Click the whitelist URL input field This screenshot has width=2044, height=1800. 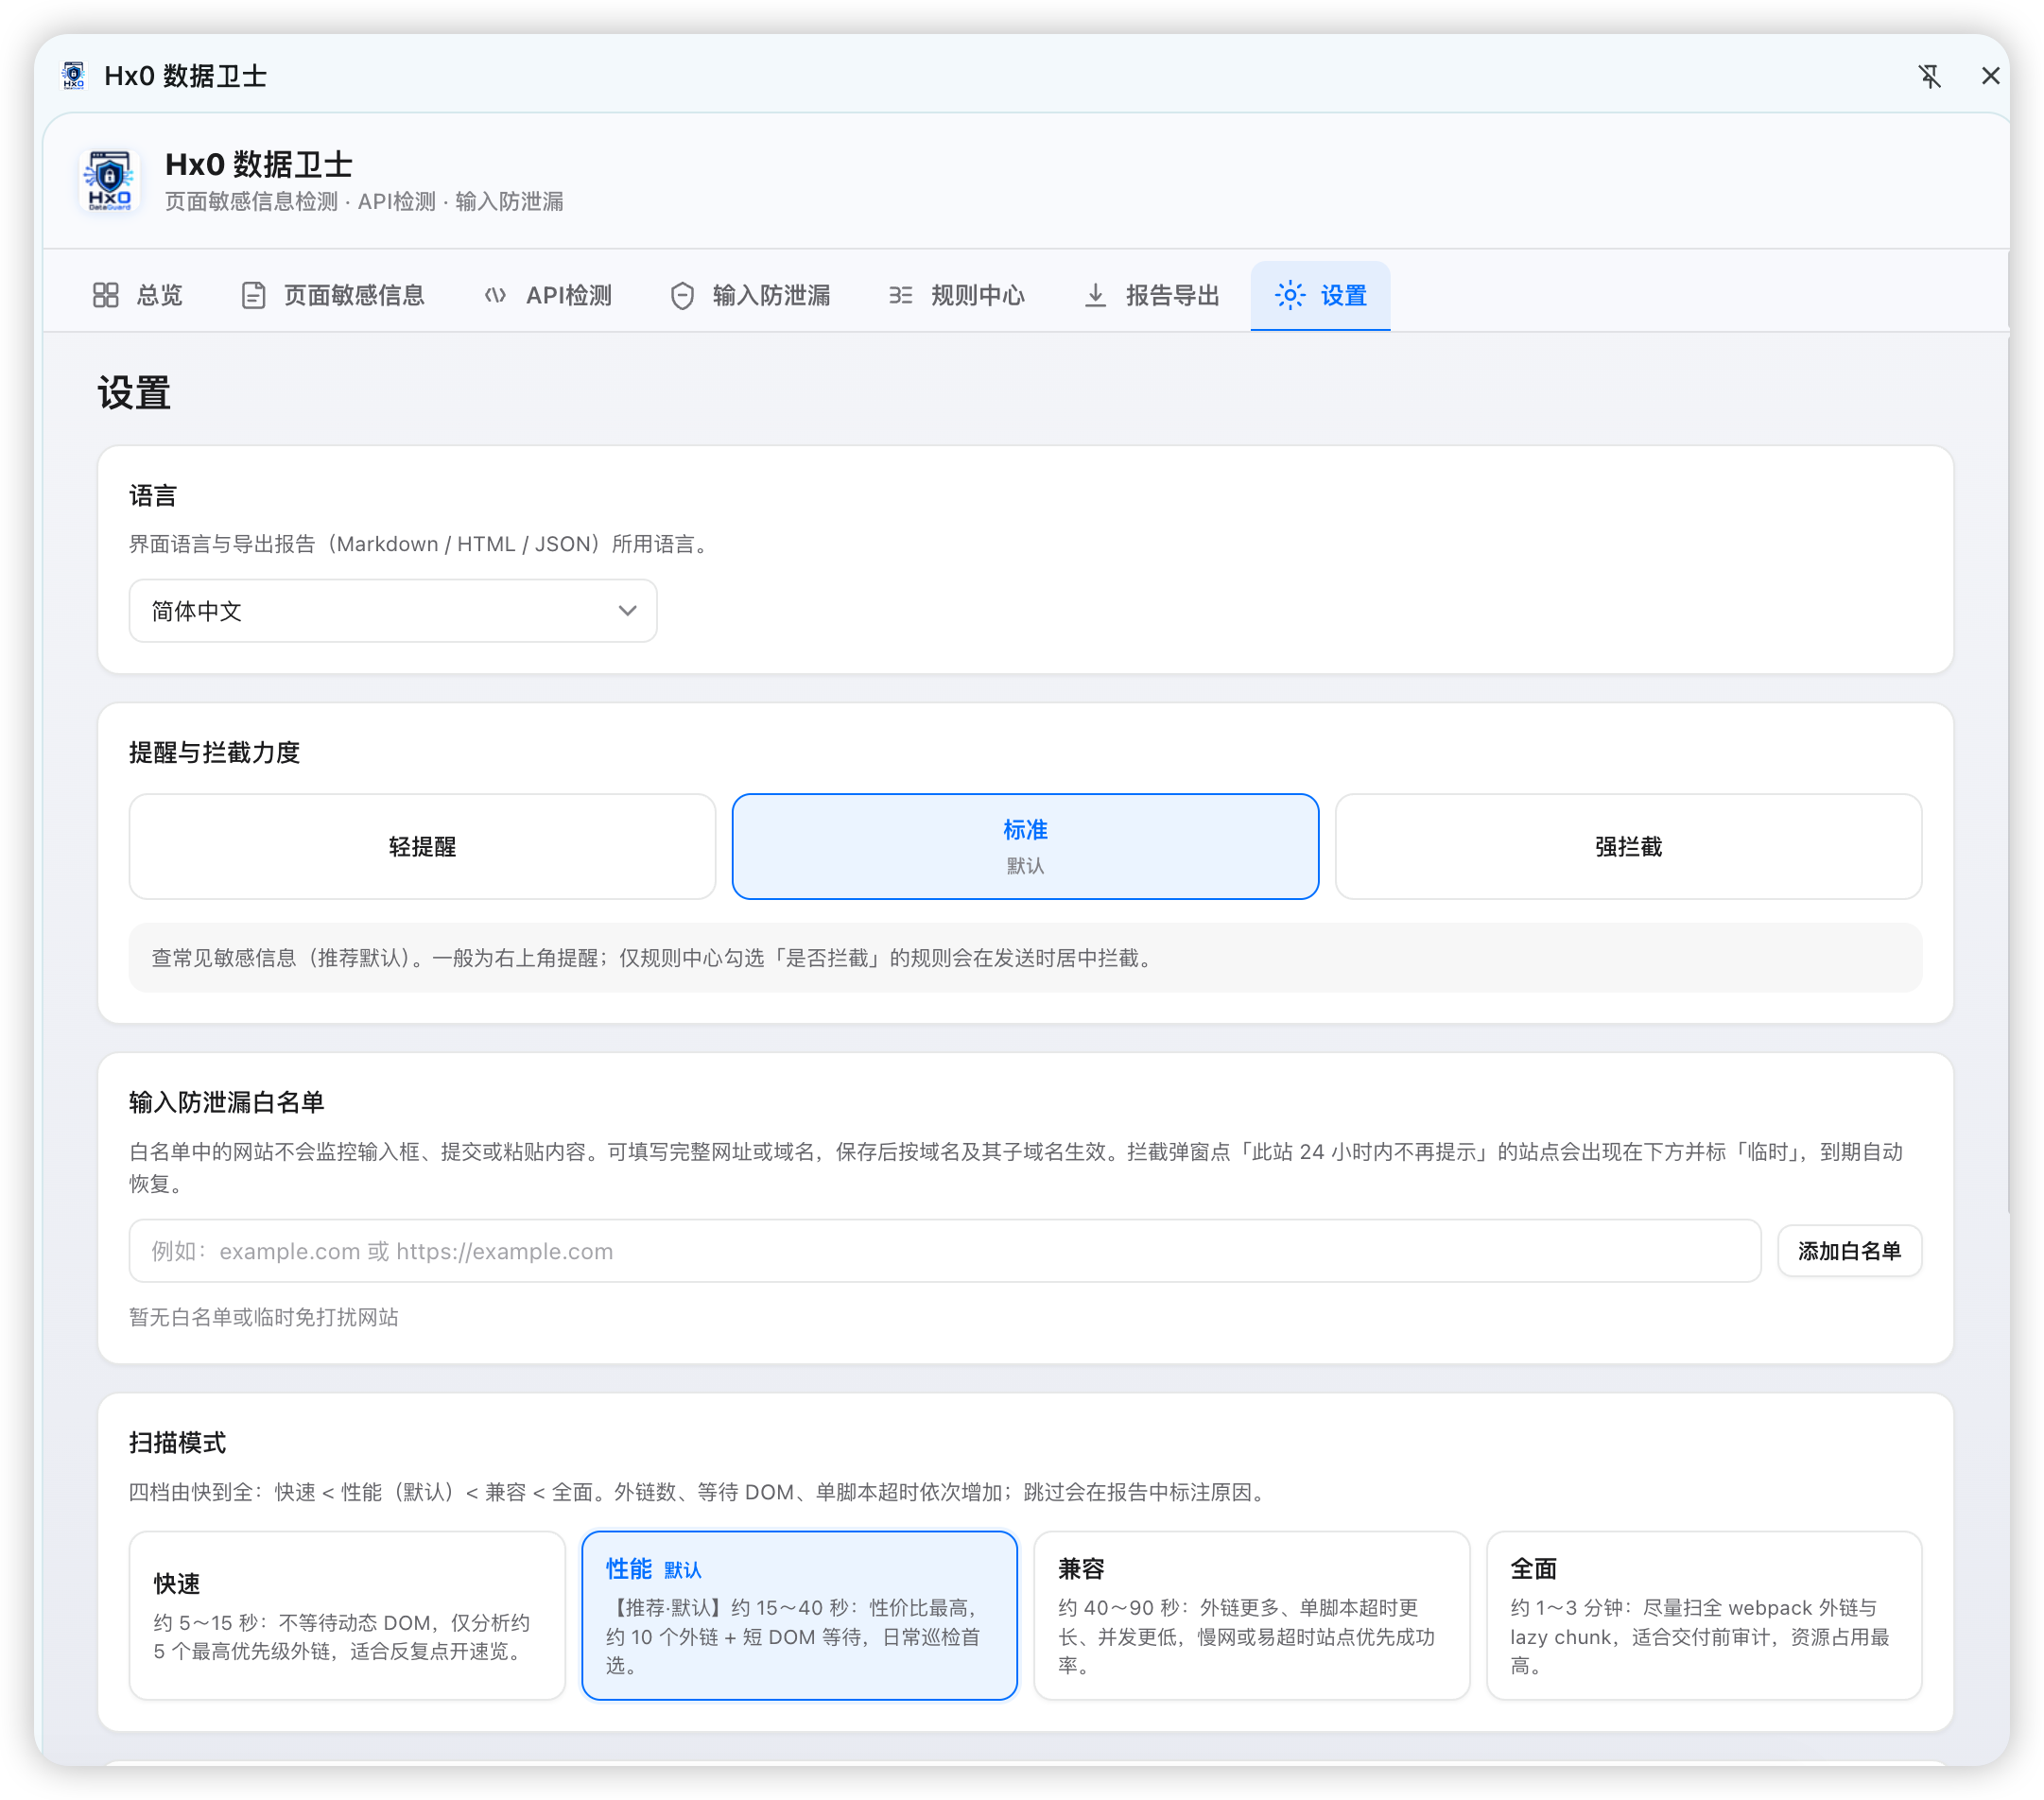[x=945, y=1251]
